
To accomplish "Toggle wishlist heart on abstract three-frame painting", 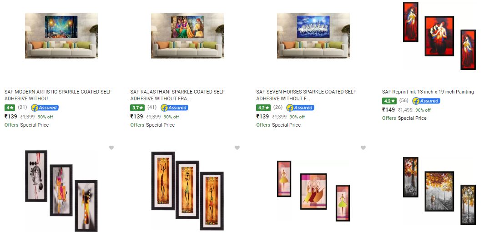I will [111, 148].
